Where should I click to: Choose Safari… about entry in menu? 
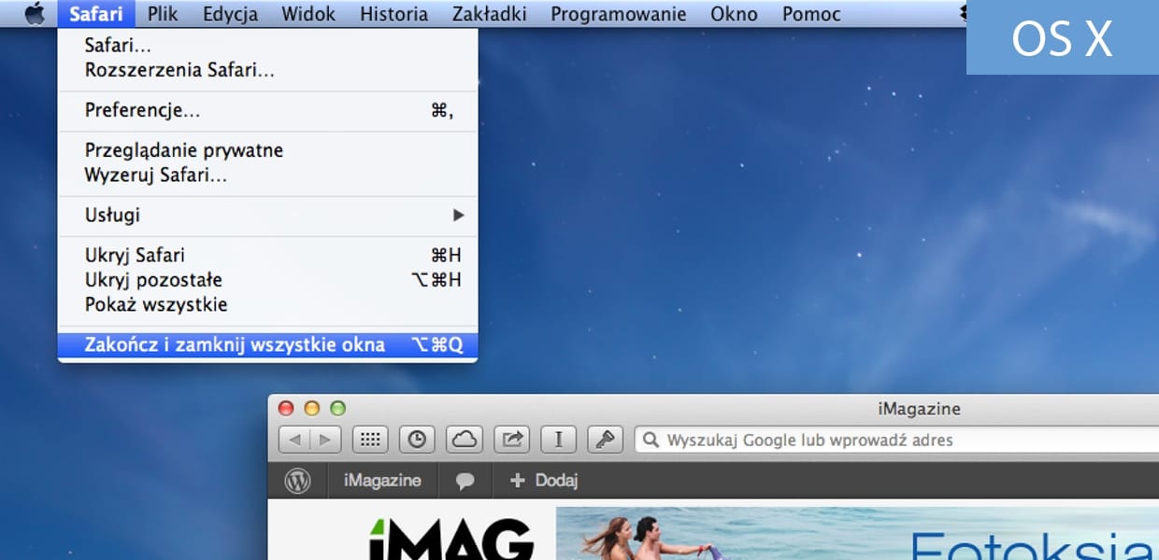pyautogui.click(x=267, y=45)
